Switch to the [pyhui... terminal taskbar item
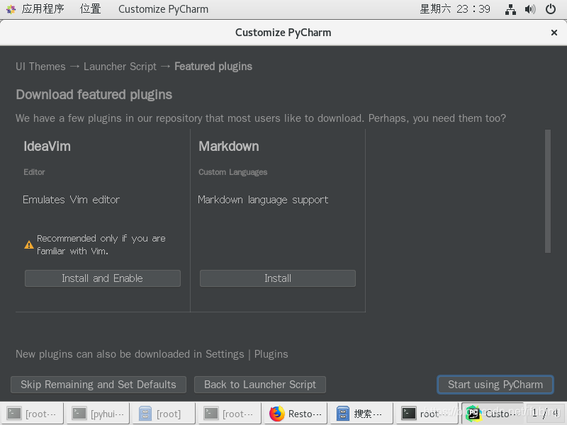This screenshot has height=425, width=567. tap(98, 414)
